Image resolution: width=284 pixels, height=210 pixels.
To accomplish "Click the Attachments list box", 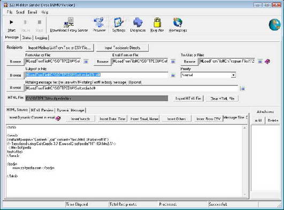I will (x=265, y=158).
